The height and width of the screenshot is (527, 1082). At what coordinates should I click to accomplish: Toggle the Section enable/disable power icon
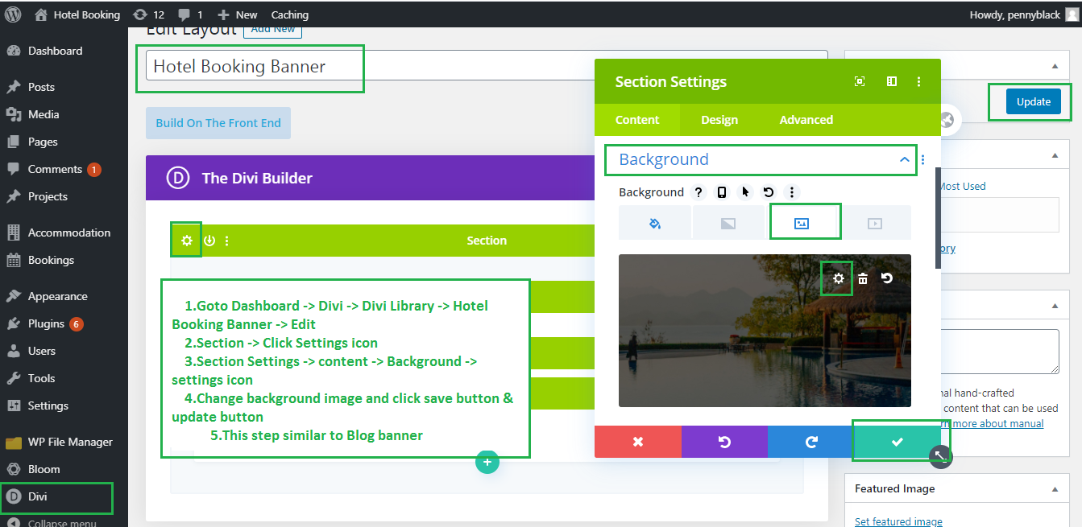point(209,241)
